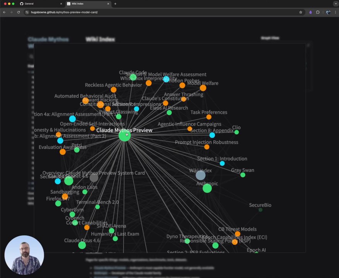This screenshot has width=339, height=278.
Task: Open the Extensions puzzle-piece menu
Action: (x=318, y=12)
